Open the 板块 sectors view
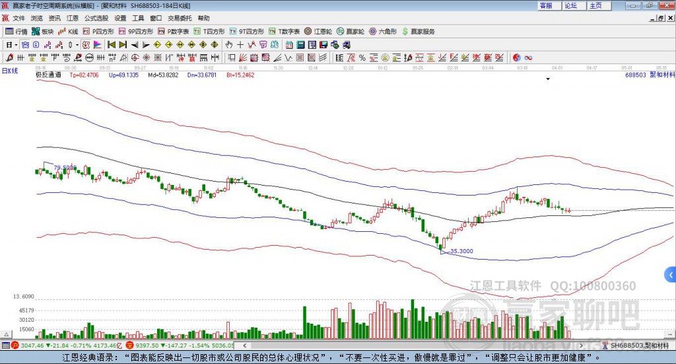 (42, 32)
